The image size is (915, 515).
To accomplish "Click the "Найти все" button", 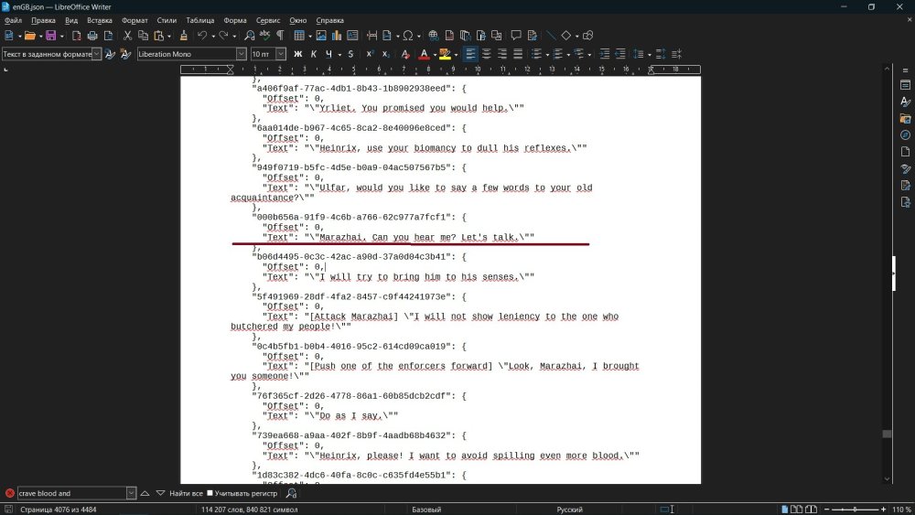I will 186,493.
